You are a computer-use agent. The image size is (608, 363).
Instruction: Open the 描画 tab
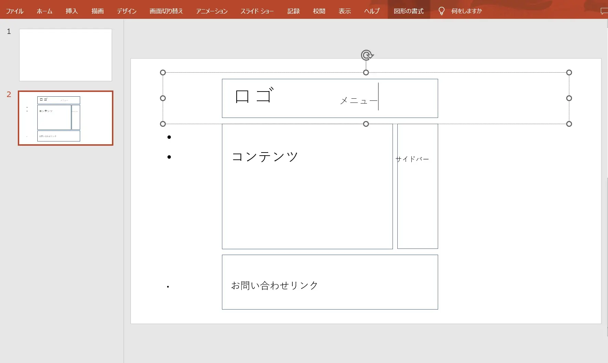[98, 11]
